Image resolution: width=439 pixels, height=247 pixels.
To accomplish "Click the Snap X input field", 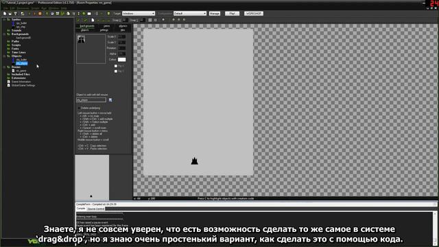I will click(x=125, y=20).
